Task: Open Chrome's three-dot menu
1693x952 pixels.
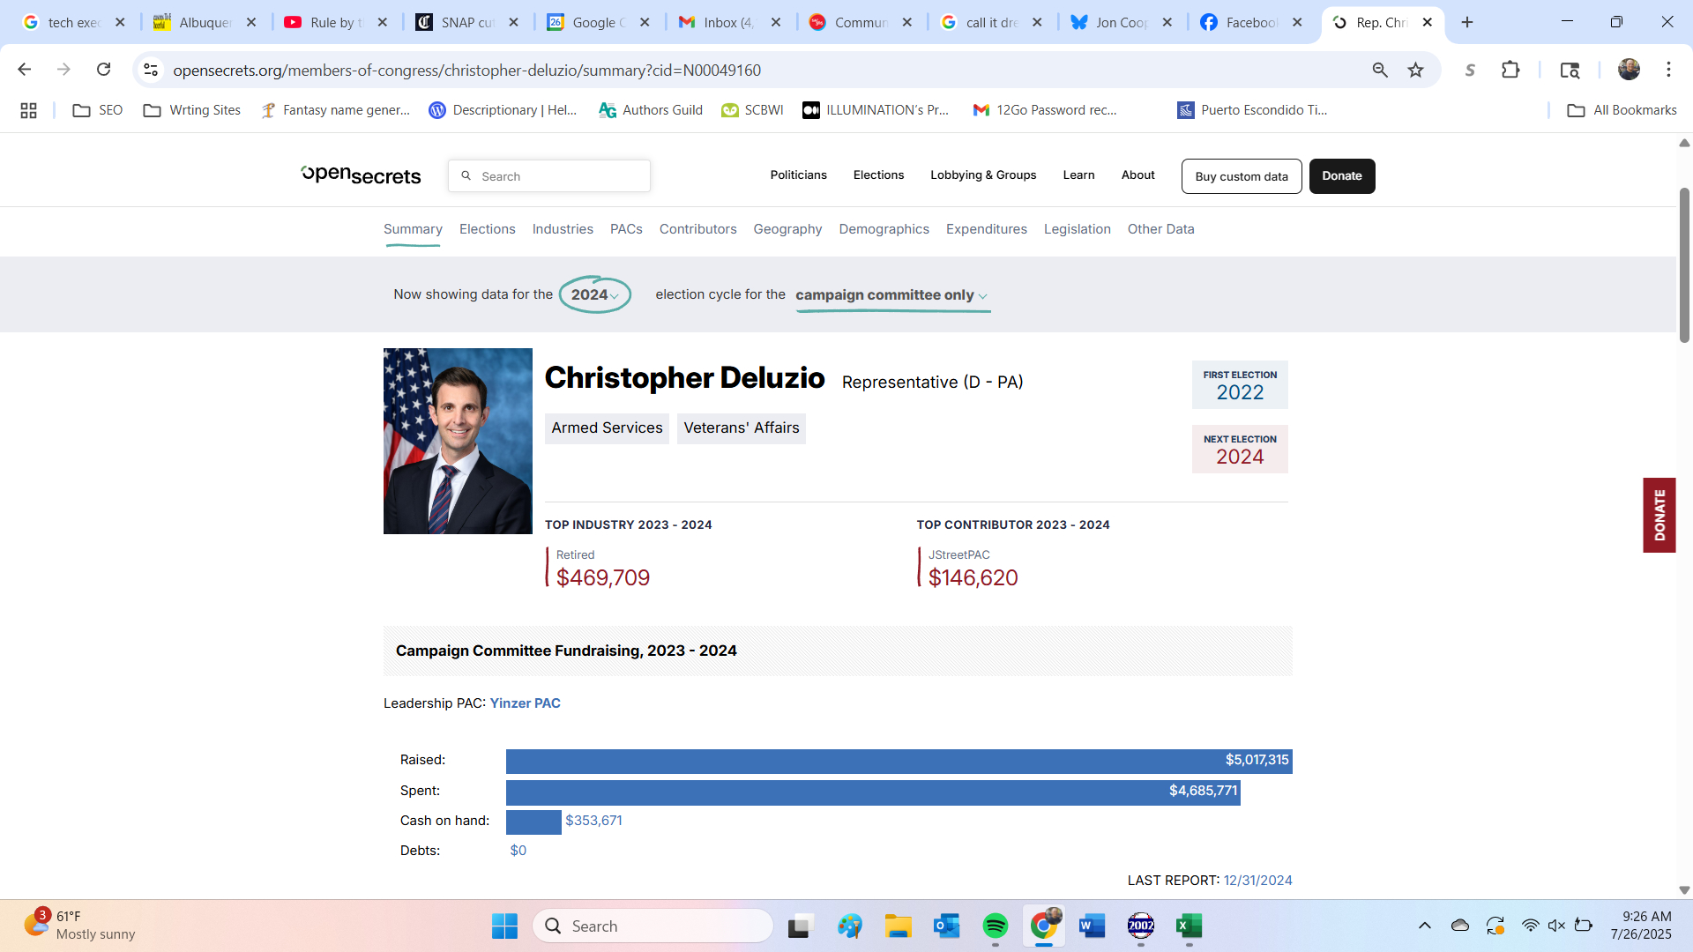Action: (x=1668, y=70)
